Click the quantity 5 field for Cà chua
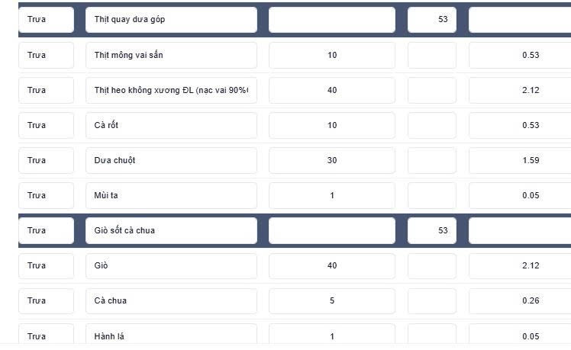 (x=332, y=301)
